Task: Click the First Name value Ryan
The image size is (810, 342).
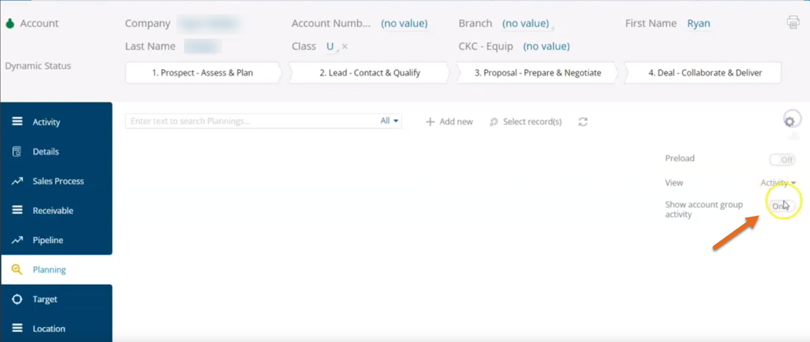Action: point(698,23)
